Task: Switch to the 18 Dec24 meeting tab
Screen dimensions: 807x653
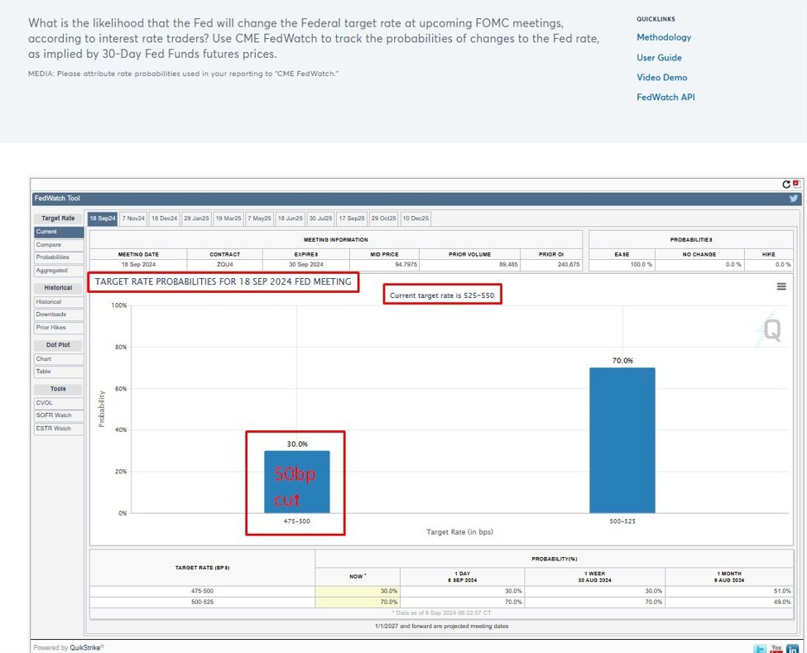Action: tap(164, 218)
